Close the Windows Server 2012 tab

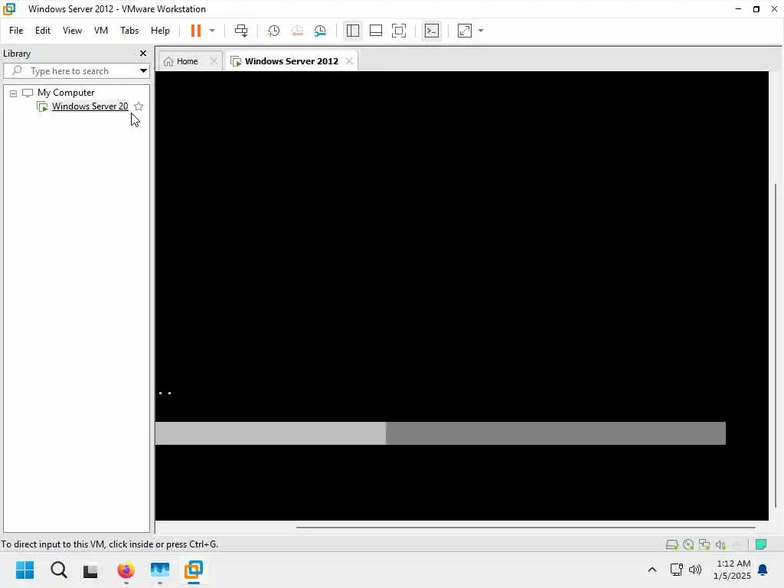tap(349, 61)
